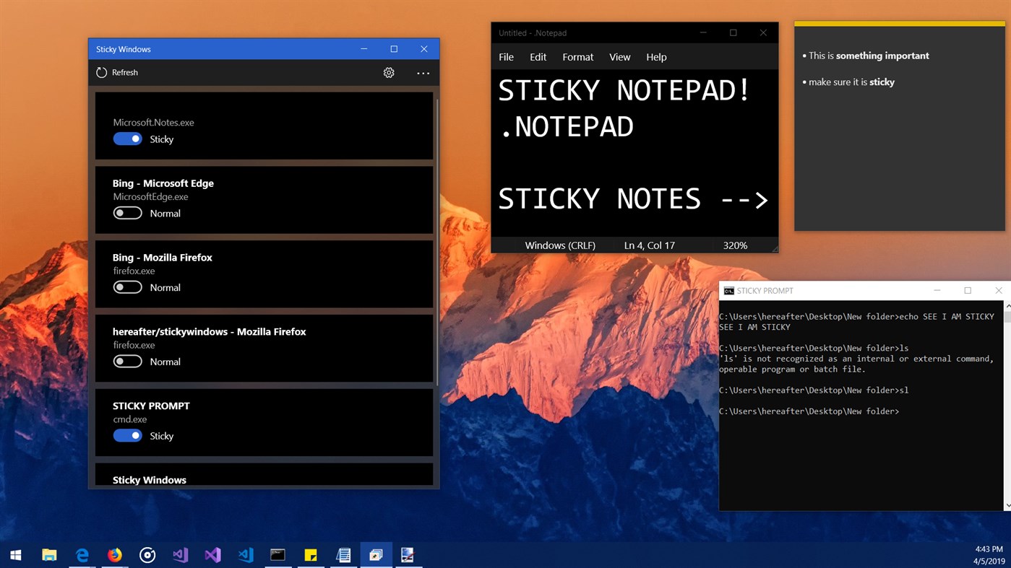Open Sticky Notes from the taskbar

click(311, 554)
